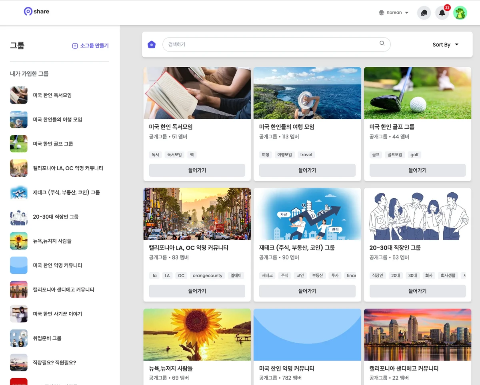Select the 여행모임 tag

[284, 155]
